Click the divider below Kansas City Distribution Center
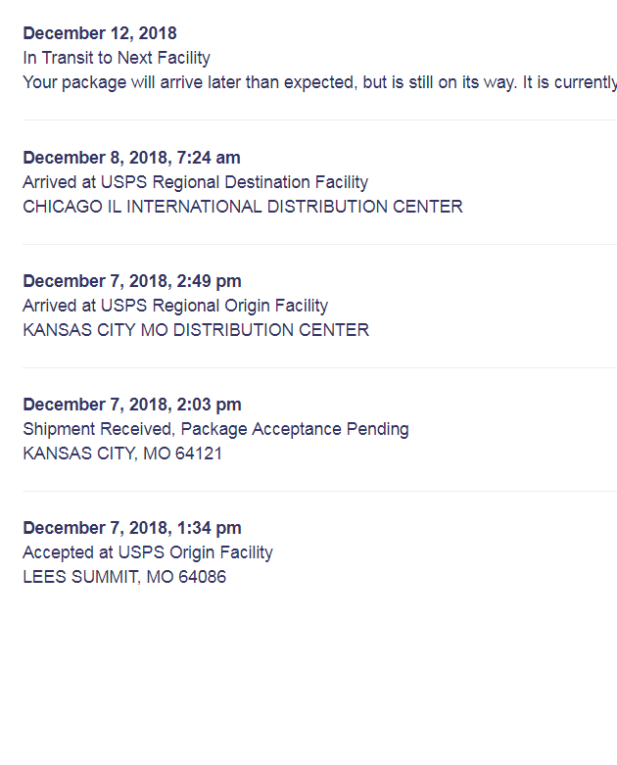Image resolution: width=617 pixels, height=765 pixels. [320, 368]
